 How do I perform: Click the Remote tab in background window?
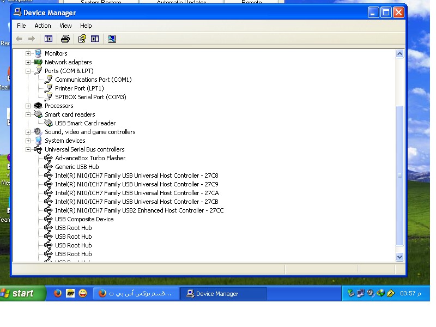pyautogui.click(x=252, y=2)
